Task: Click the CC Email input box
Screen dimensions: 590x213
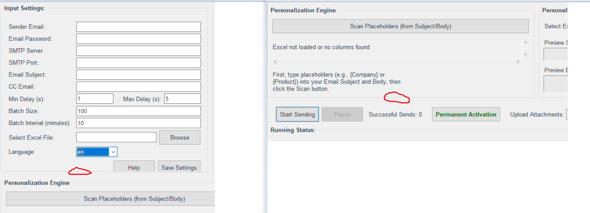Action: 138,87
